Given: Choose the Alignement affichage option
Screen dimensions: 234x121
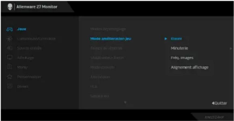Looking at the screenshot, I should (x=190, y=67).
